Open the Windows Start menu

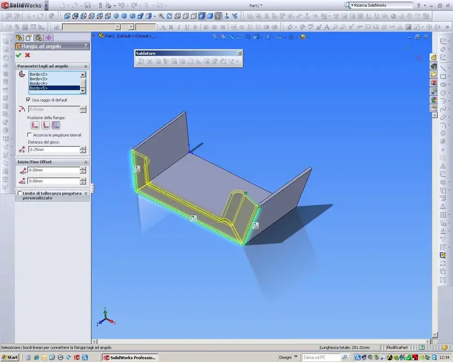pos(10,357)
